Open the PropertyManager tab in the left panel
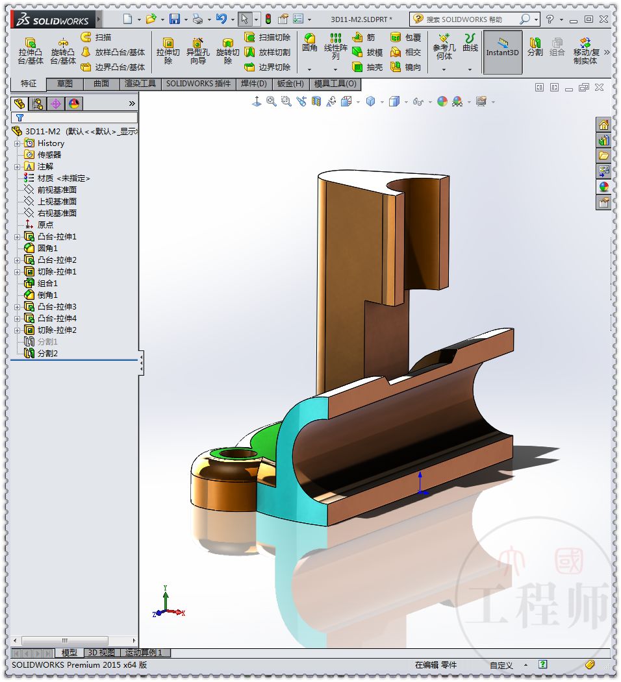This screenshot has height=682, width=621. (38, 104)
